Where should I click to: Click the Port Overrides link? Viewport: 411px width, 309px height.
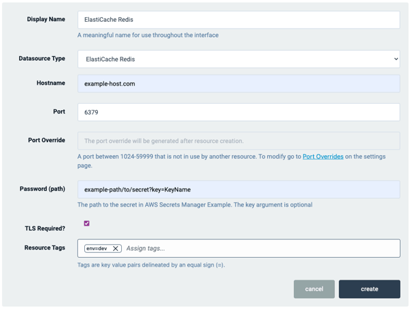click(x=323, y=157)
